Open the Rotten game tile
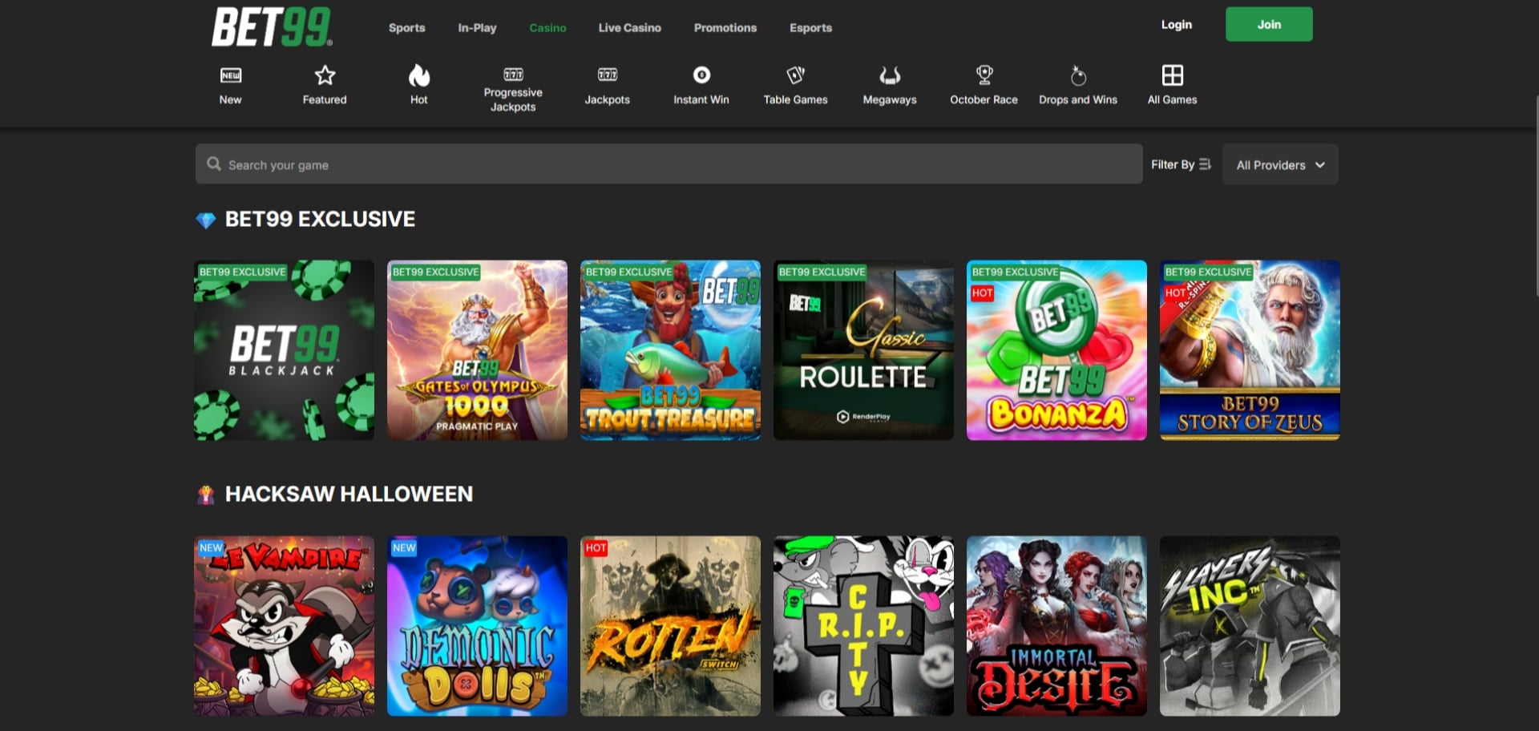This screenshot has height=731, width=1539. pyautogui.click(x=670, y=626)
